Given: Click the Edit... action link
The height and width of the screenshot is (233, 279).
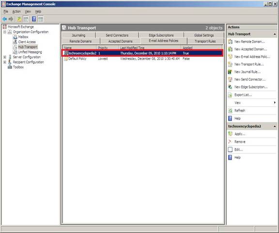Looking at the screenshot, I should [239, 150].
